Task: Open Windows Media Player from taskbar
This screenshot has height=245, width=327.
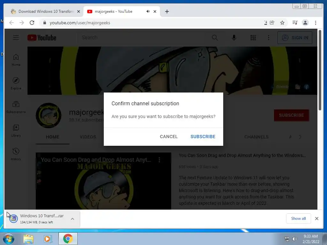Action: tap(48, 239)
